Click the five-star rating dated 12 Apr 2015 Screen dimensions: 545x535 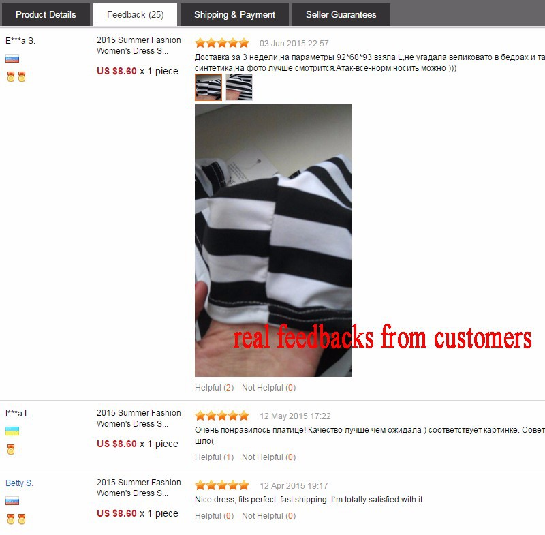click(x=222, y=485)
